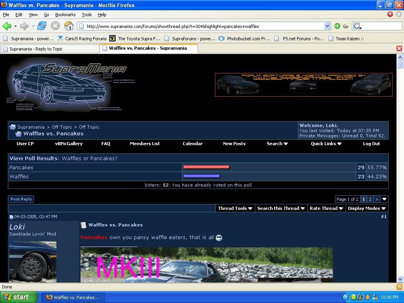Viewport: 404px width, 303px height.
Task: Go to page 2 of the thread
Action: click(x=370, y=199)
